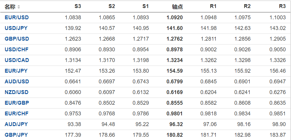291x140 pixels.
Task: Open the EUR/JPY currency pair link
Action: [x=16, y=71]
